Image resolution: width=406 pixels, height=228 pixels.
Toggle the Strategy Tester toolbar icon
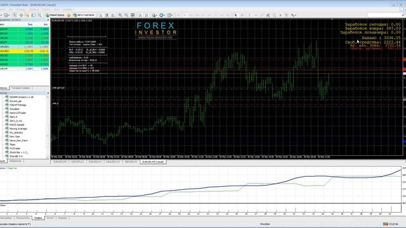40,15
